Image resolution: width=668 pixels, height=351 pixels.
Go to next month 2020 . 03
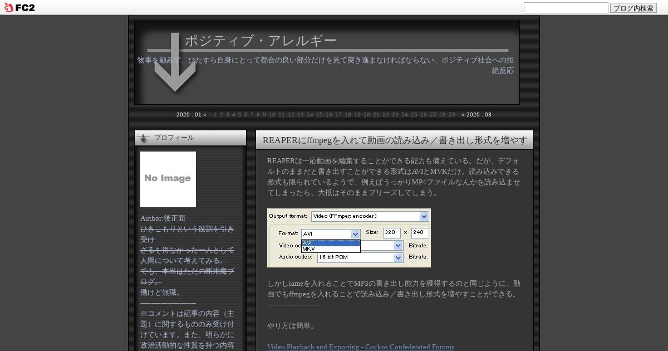tap(477, 115)
